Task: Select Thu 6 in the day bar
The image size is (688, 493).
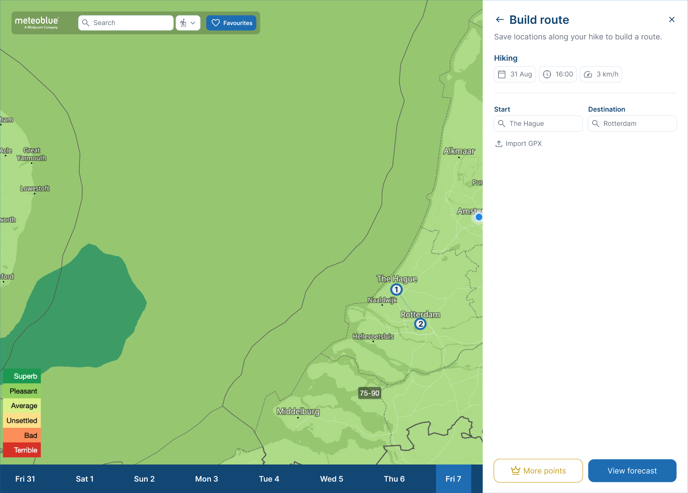Action: (x=394, y=479)
